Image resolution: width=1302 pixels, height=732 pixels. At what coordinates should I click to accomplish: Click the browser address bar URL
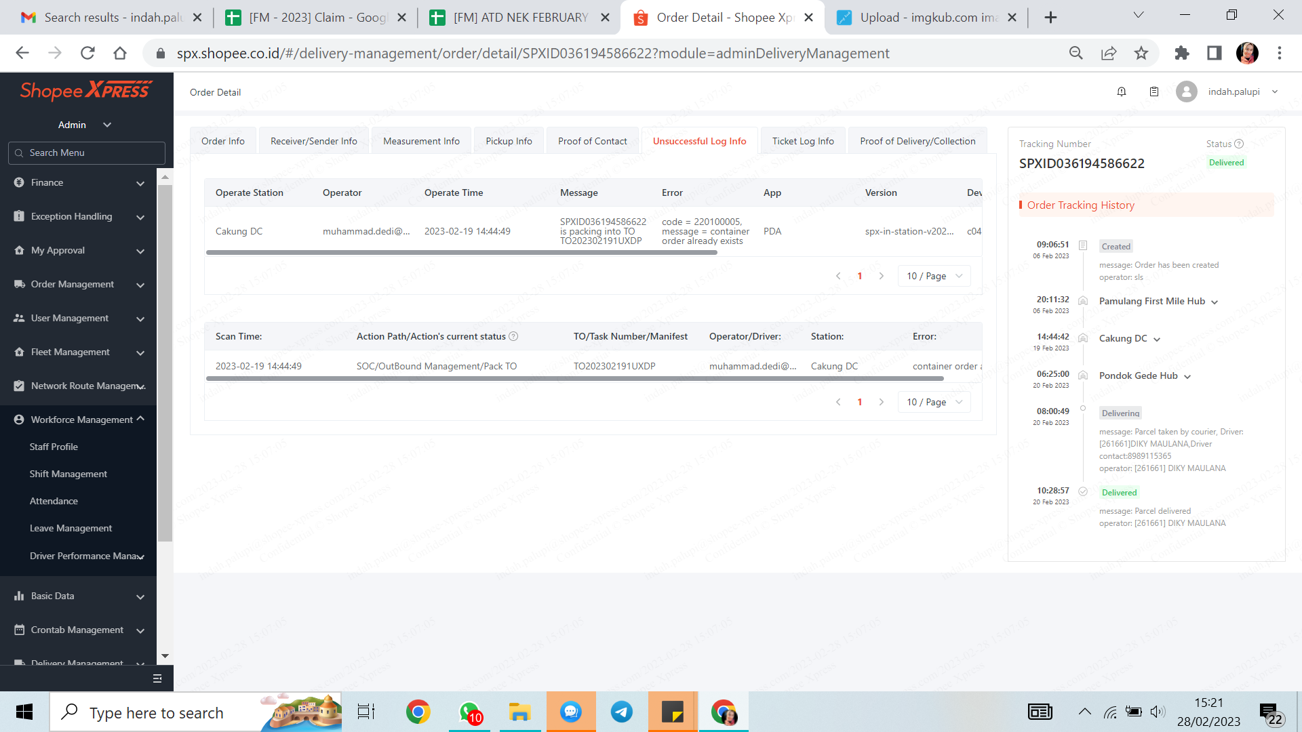[533, 53]
